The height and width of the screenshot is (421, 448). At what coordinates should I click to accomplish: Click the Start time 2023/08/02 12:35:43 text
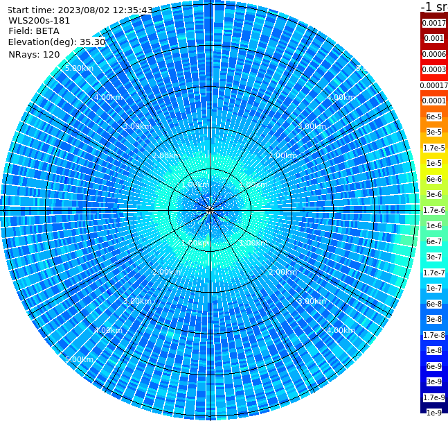[80, 10]
